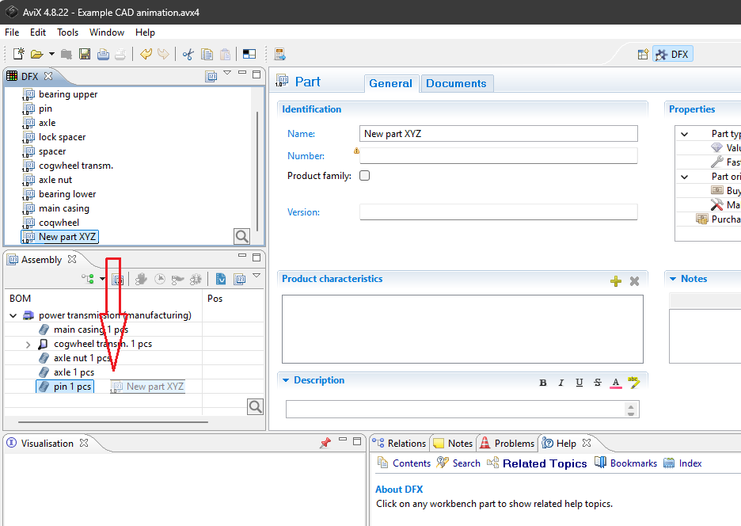Screen dimensions: 741x526
Task: Open the dropdown arrow next to the Open folder icon
Action: 51,55
